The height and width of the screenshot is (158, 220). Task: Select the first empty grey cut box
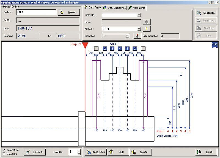click(96, 49)
